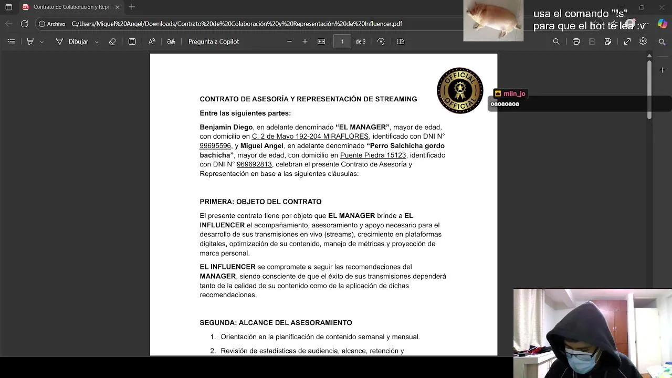Reload the current page
The height and width of the screenshot is (378, 672).
click(25, 24)
